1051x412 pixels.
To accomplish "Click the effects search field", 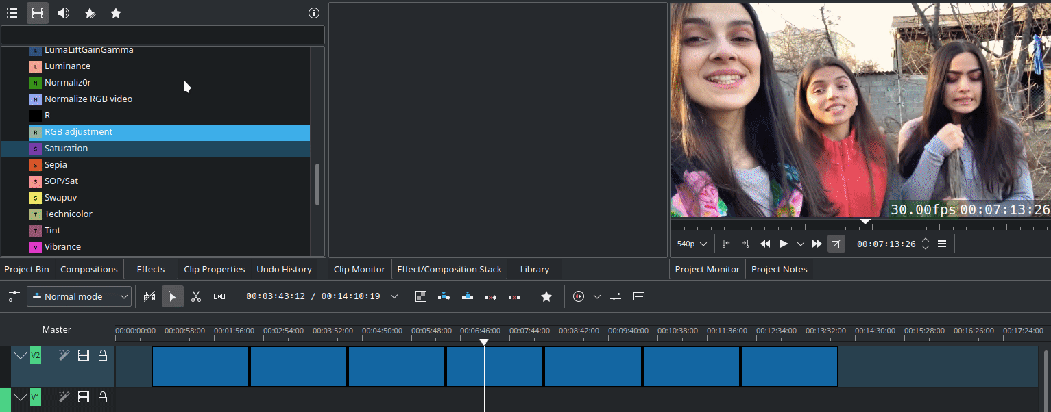I will click(x=162, y=35).
